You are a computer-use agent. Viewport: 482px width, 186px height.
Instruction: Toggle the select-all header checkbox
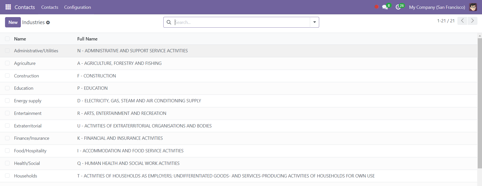[x=7, y=39]
